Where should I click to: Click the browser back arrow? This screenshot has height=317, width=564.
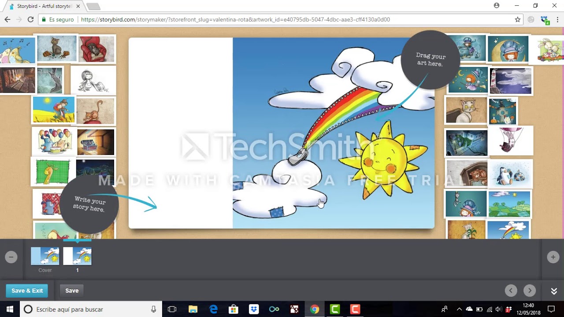pyautogui.click(x=7, y=19)
